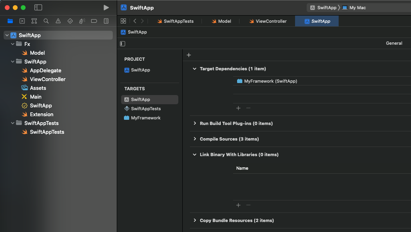Image resolution: width=411 pixels, height=232 pixels.
Task: Hide the navigator sidebar
Action: click(x=38, y=8)
